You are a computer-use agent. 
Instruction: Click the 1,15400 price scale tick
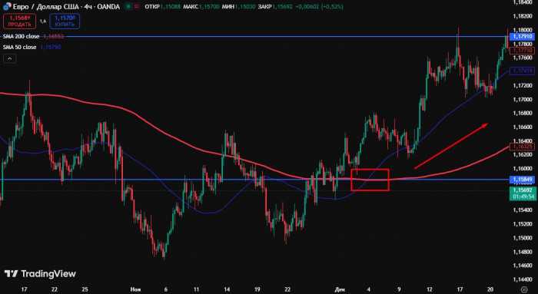[x=523, y=210]
